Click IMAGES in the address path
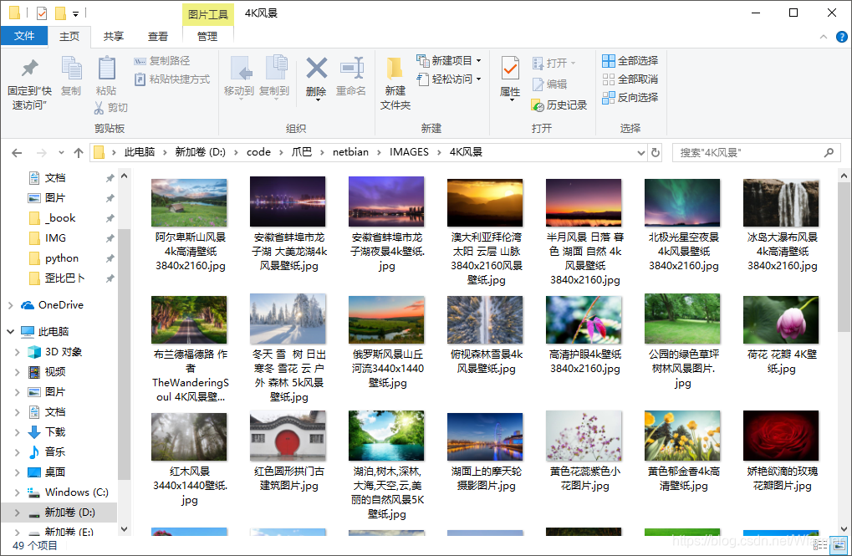The height and width of the screenshot is (556, 852). [409, 152]
